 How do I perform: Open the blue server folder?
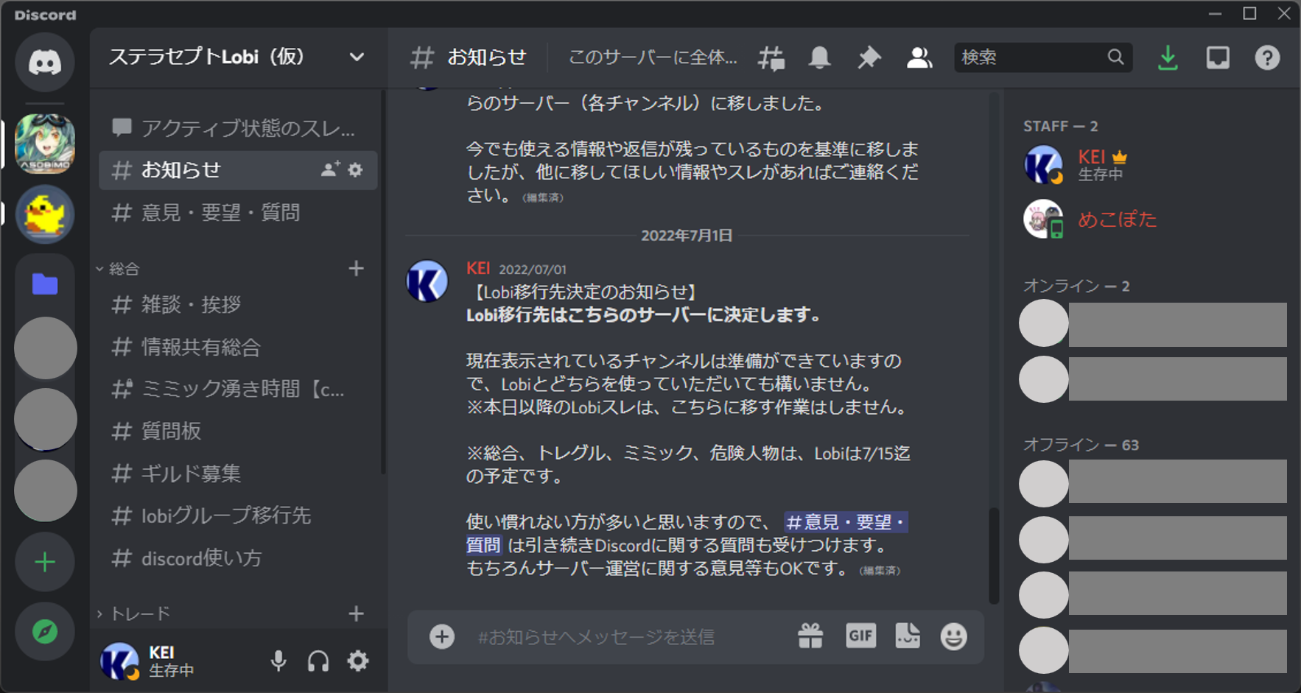coord(45,284)
